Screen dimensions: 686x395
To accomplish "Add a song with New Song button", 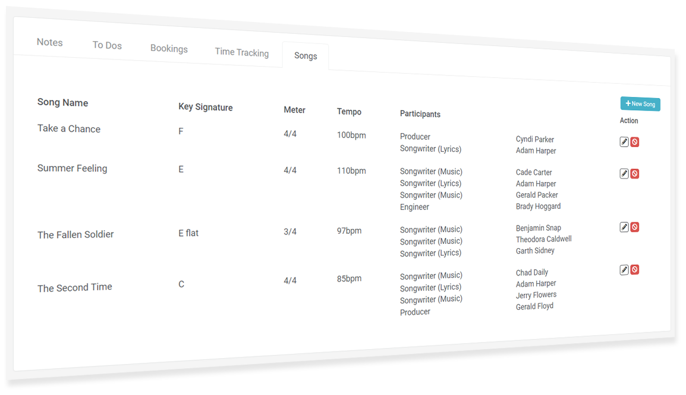I will pos(640,104).
